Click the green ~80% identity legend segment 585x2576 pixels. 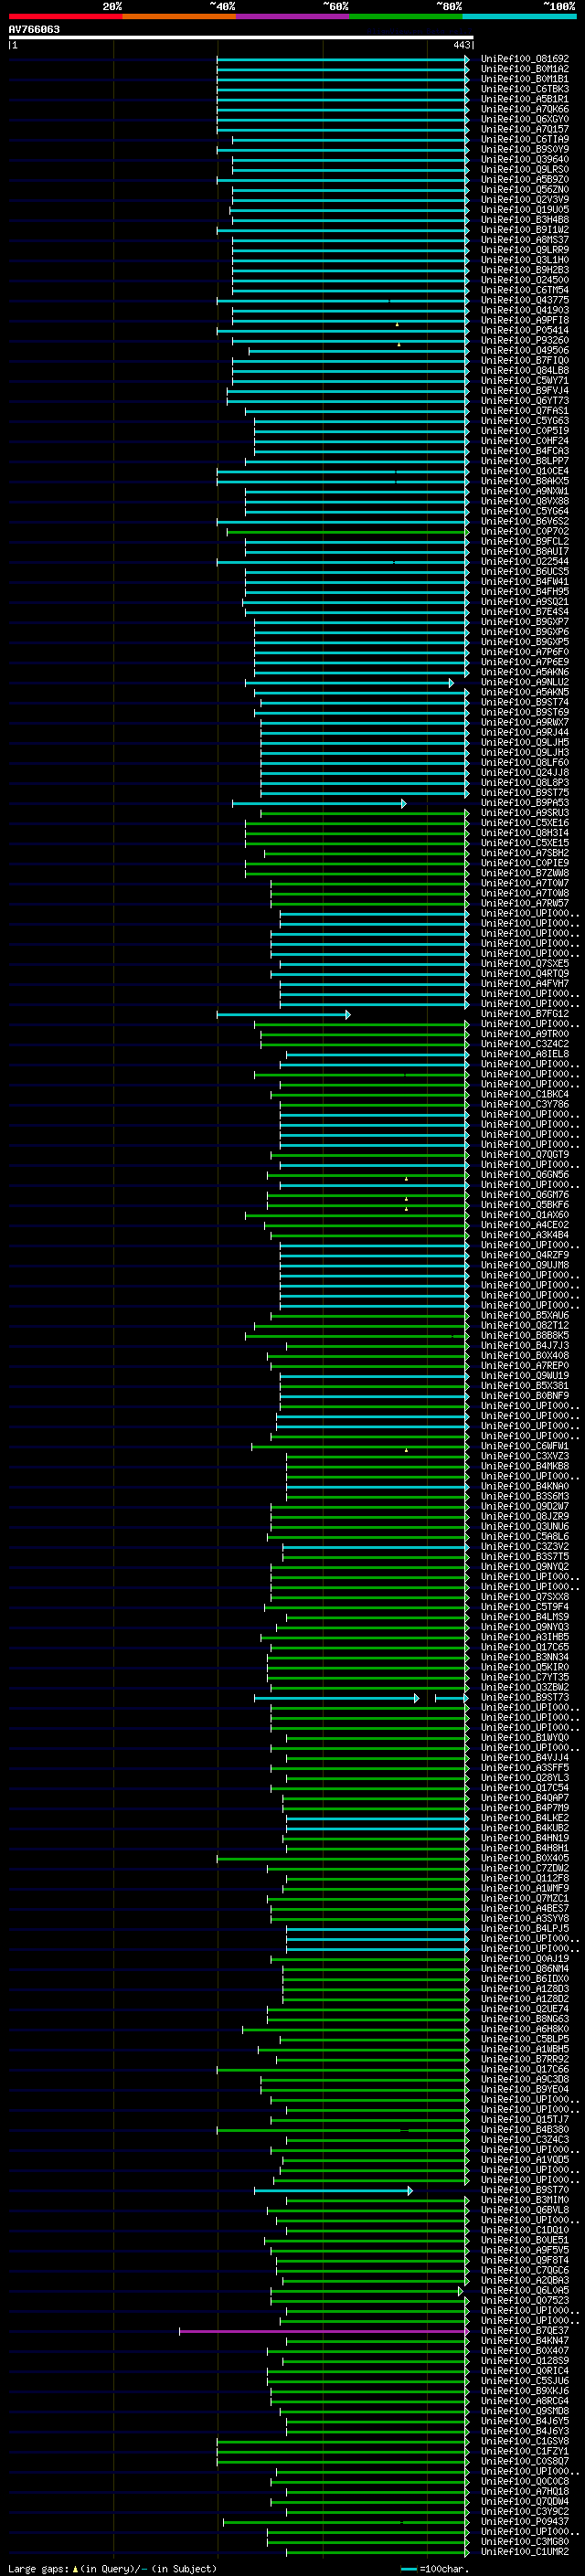(x=406, y=16)
